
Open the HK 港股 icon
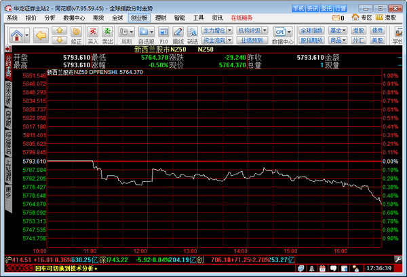[379, 18]
